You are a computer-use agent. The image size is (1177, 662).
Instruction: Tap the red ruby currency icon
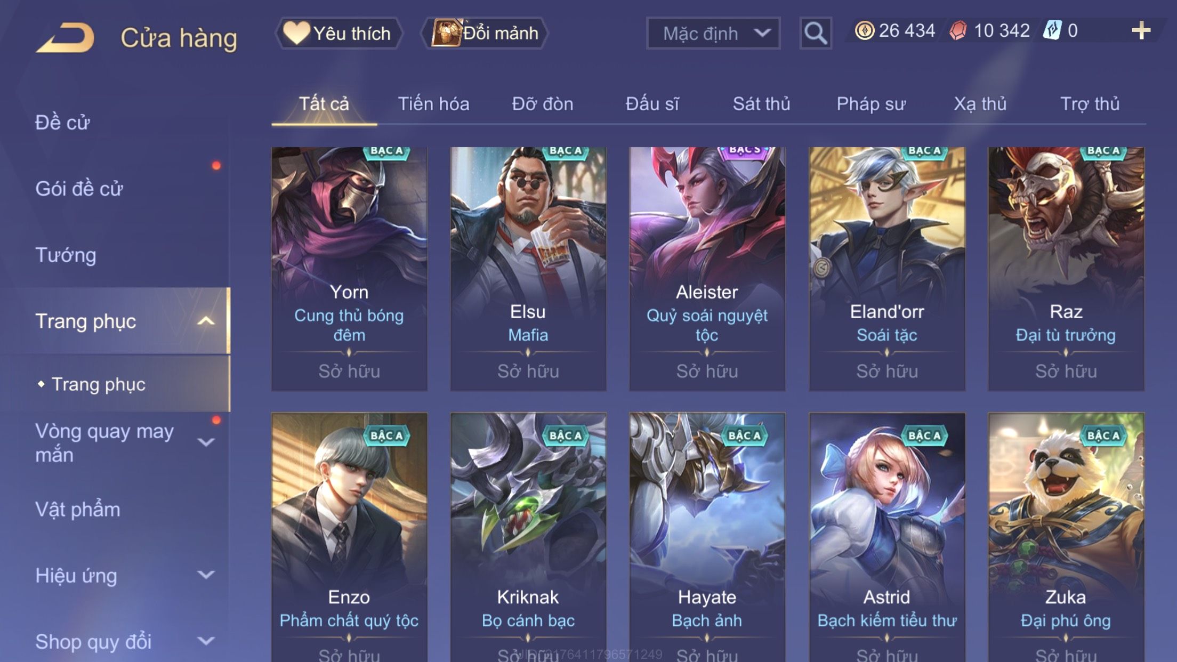(958, 30)
